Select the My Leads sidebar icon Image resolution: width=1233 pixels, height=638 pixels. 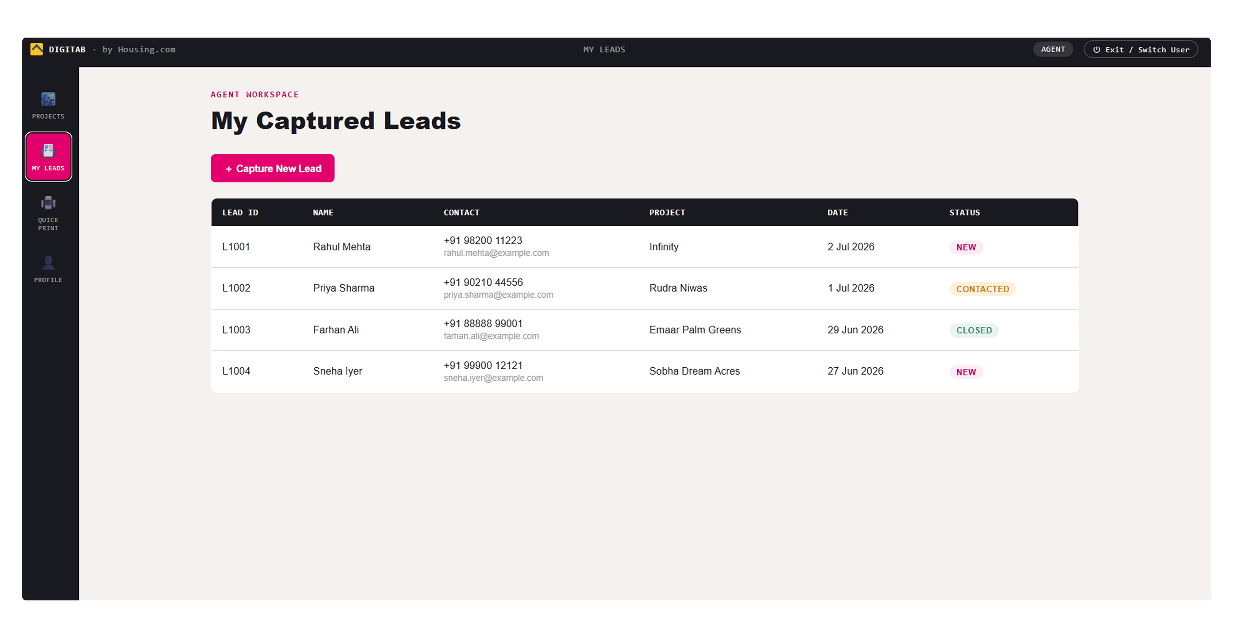pos(48,151)
